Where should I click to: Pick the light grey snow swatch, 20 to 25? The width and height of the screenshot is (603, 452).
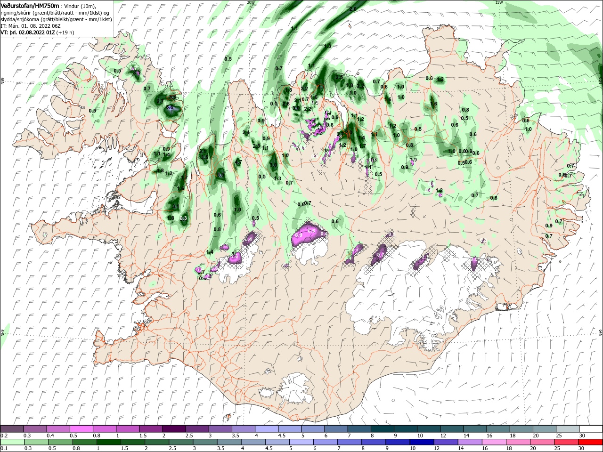pyautogui.click(x=544, y=429)
